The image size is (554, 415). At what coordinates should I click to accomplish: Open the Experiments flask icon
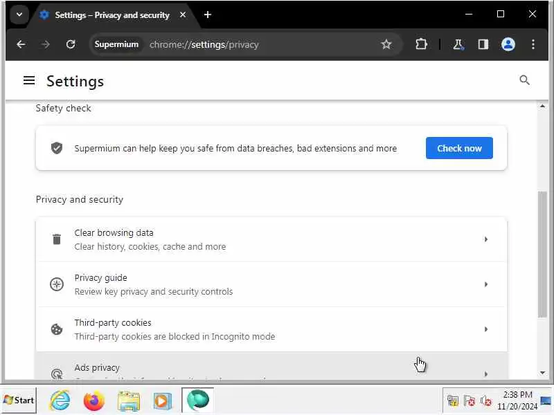pos(458,44)
